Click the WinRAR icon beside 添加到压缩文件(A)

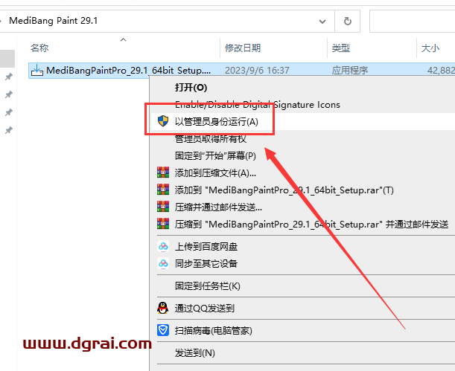[163, 172]
